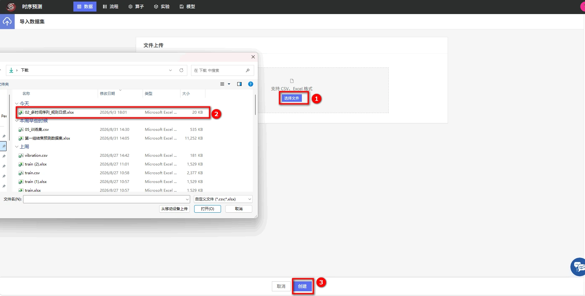Open the 实验 tab

pyautogui.click(x=162, y=7)
